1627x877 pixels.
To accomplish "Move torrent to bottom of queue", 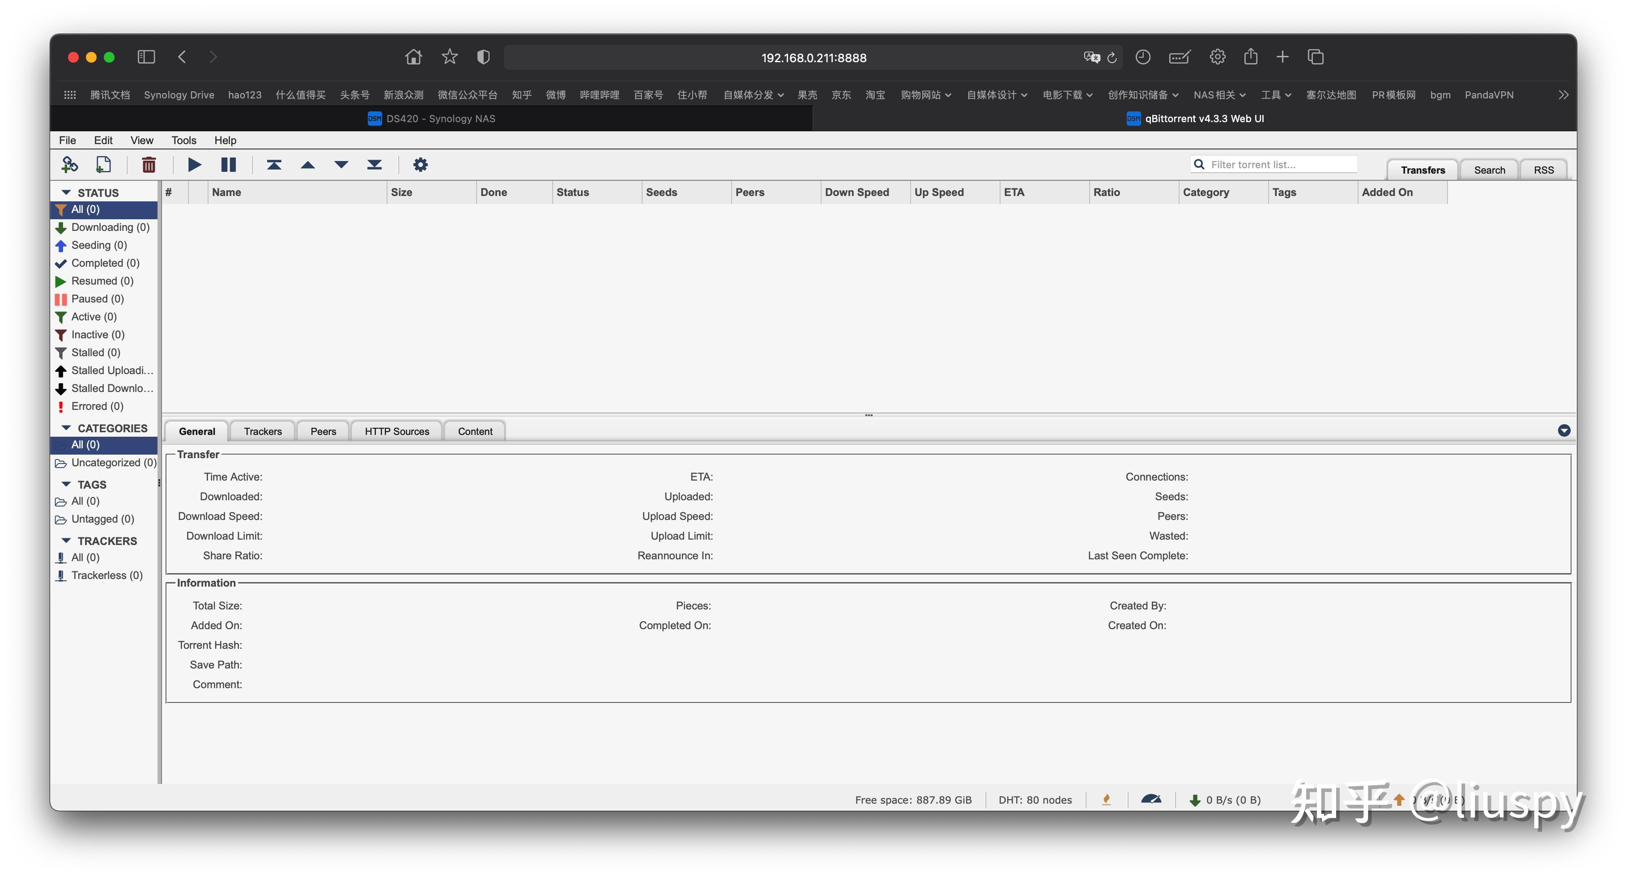I will 374,165.
